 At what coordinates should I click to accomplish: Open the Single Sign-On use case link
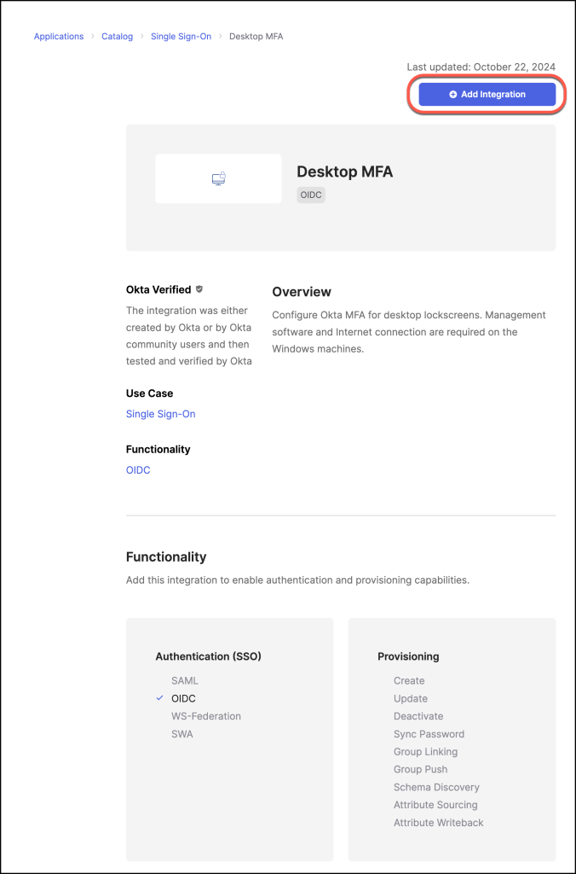click(x=160, y=414)
